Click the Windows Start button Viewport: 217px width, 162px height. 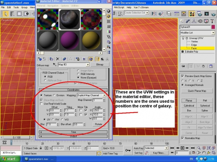(10, 159)
